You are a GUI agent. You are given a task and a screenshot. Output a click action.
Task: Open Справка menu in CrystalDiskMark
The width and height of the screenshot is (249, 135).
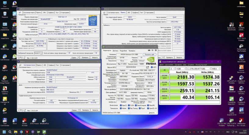point(191,65)
